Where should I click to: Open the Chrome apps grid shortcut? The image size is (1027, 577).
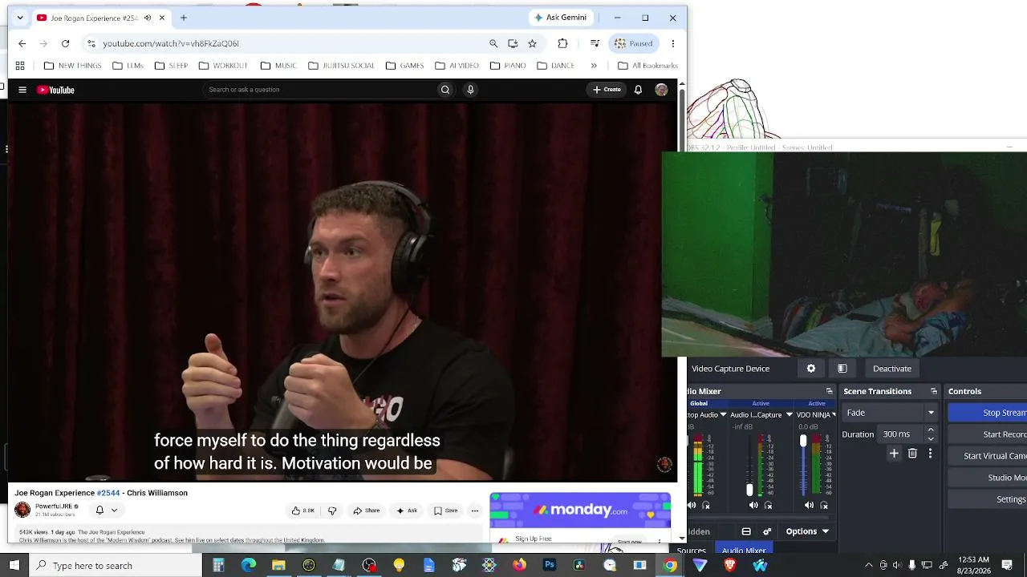[20, 66]
